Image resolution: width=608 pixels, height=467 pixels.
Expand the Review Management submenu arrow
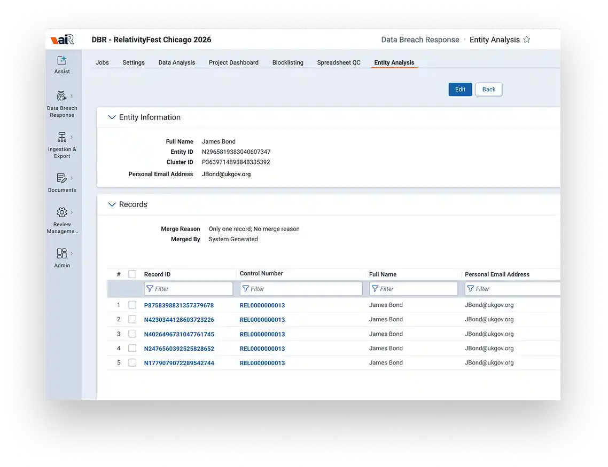72,212
